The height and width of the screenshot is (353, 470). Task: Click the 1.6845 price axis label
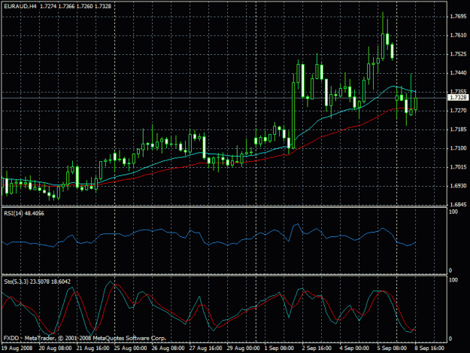[x=458, y=205]
